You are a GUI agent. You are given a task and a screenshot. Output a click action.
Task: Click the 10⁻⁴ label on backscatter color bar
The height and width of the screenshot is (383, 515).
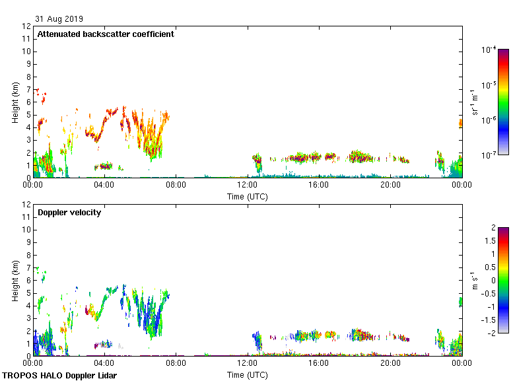[x=489, y=50]
